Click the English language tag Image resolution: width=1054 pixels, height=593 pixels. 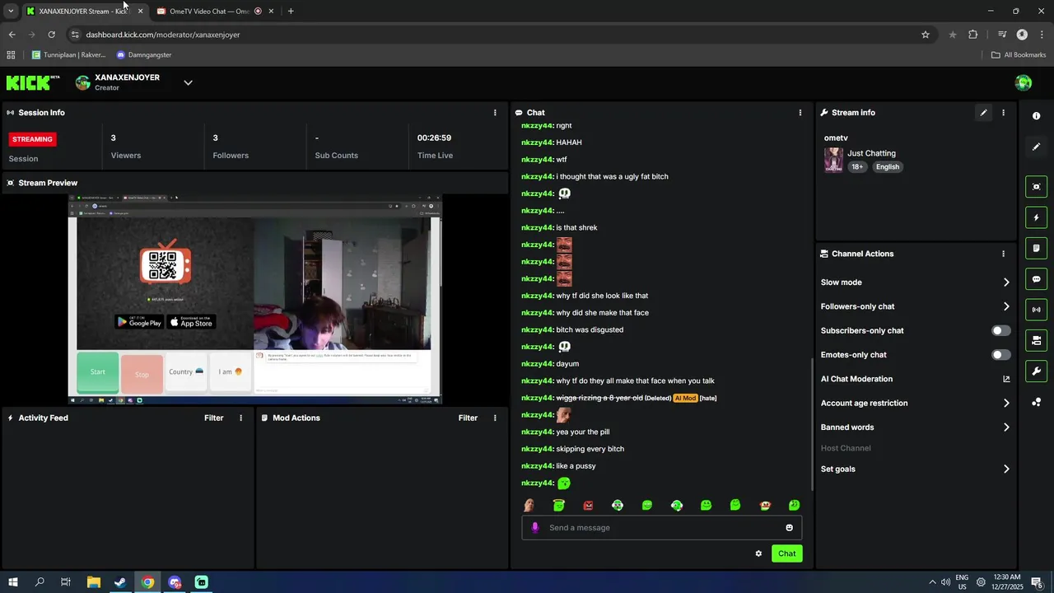pyautogui.click(x=888, y=166)
